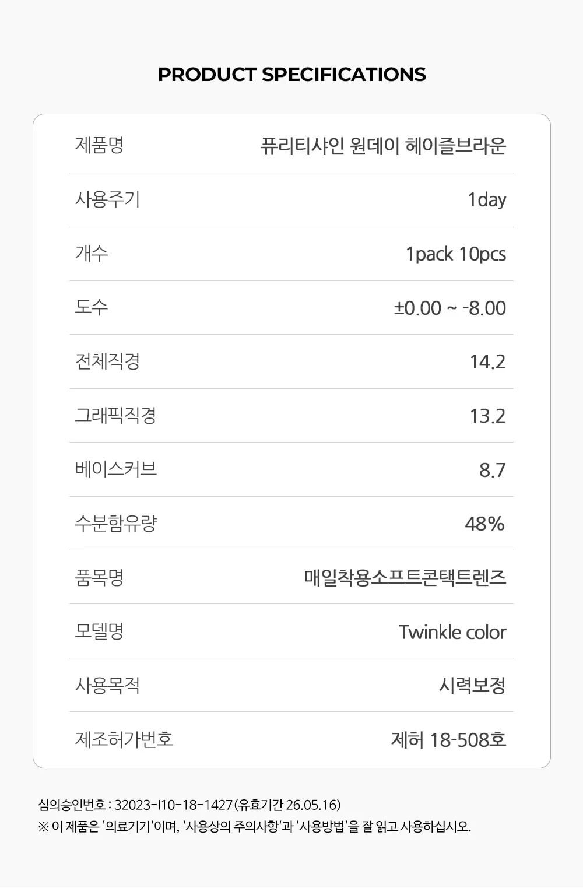Click the 1pack 10pcs quantity value
The image size is (583, 888).
pos(456,254)
